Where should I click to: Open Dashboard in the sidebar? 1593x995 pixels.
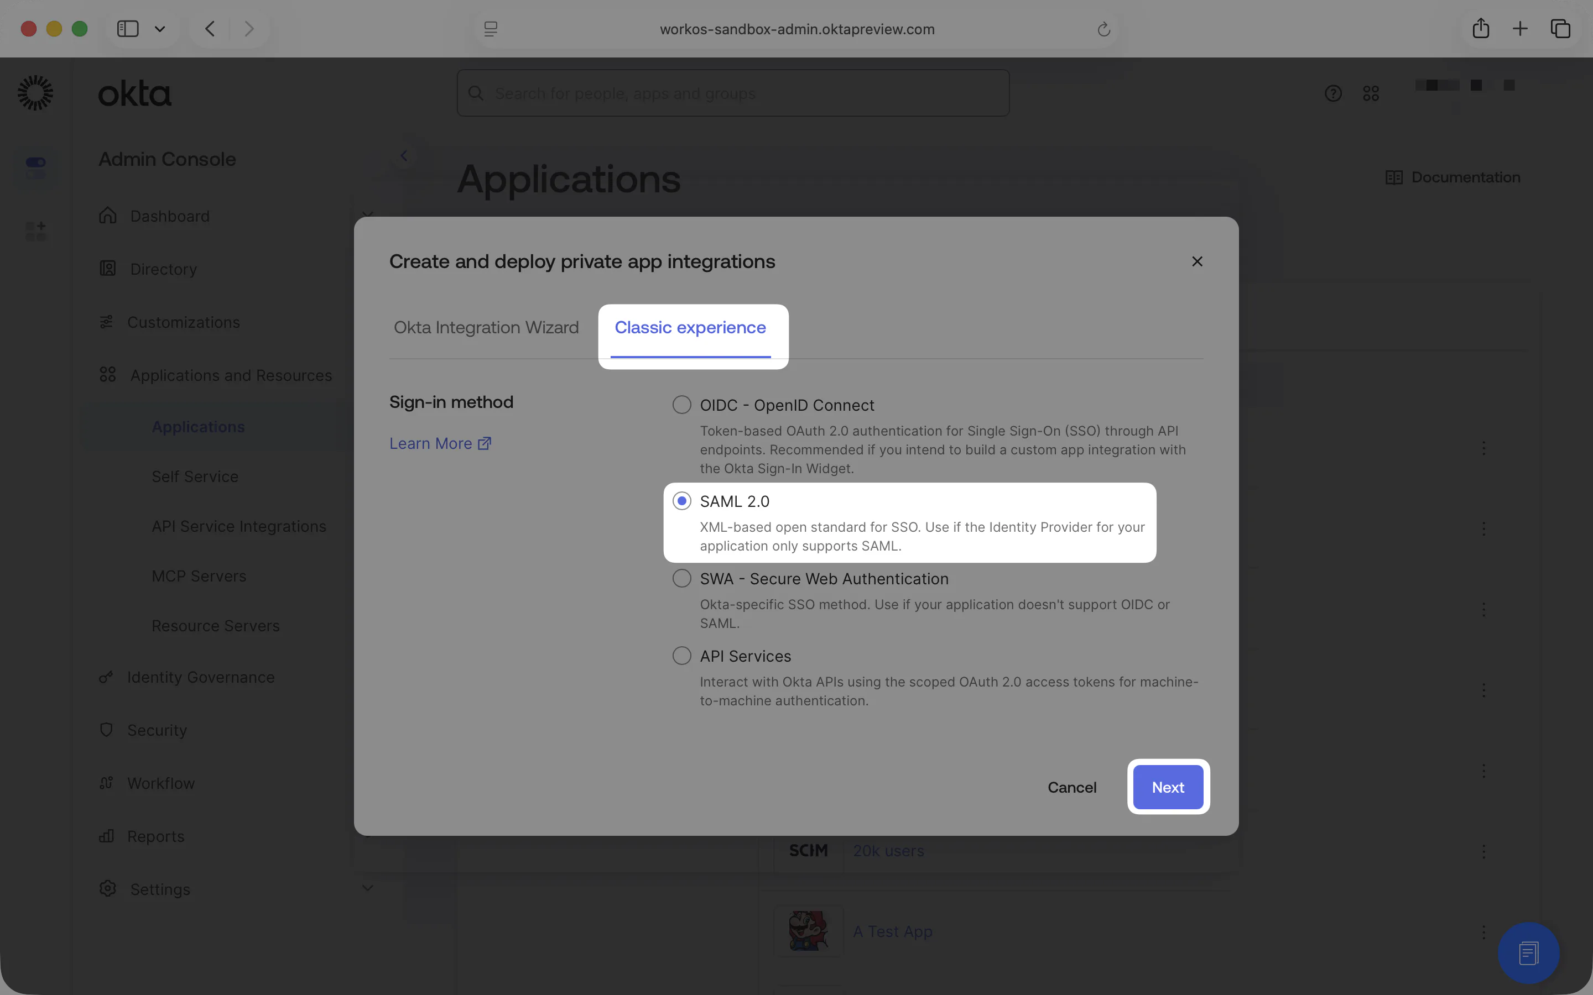[170, 216]
